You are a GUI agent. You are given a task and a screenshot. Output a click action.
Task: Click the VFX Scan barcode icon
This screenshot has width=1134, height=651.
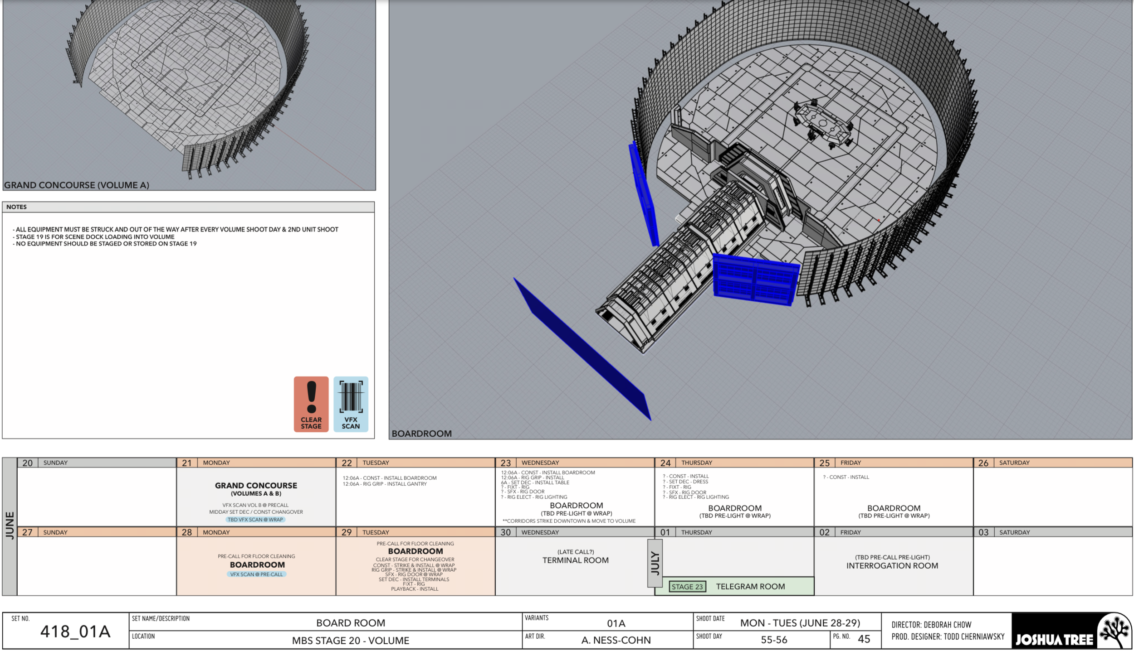[x=351, y=404]
